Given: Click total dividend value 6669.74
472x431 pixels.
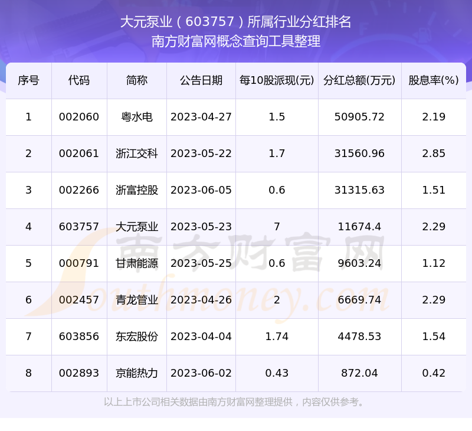Looking at the screenshot, I should 359,300.
